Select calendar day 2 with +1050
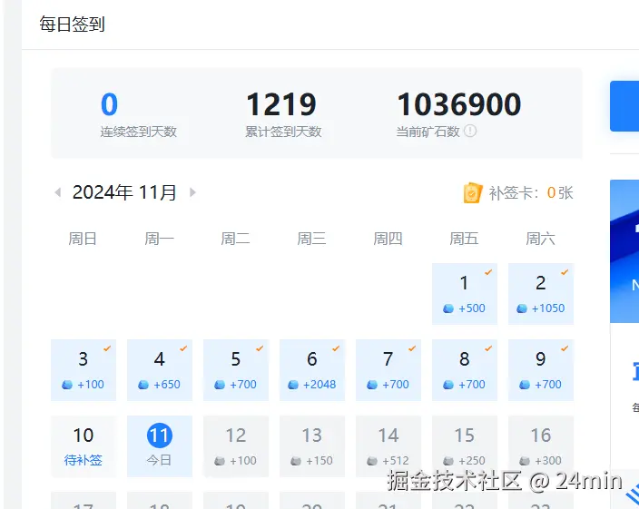The image size is (639, 509). [x=541, y=294]
